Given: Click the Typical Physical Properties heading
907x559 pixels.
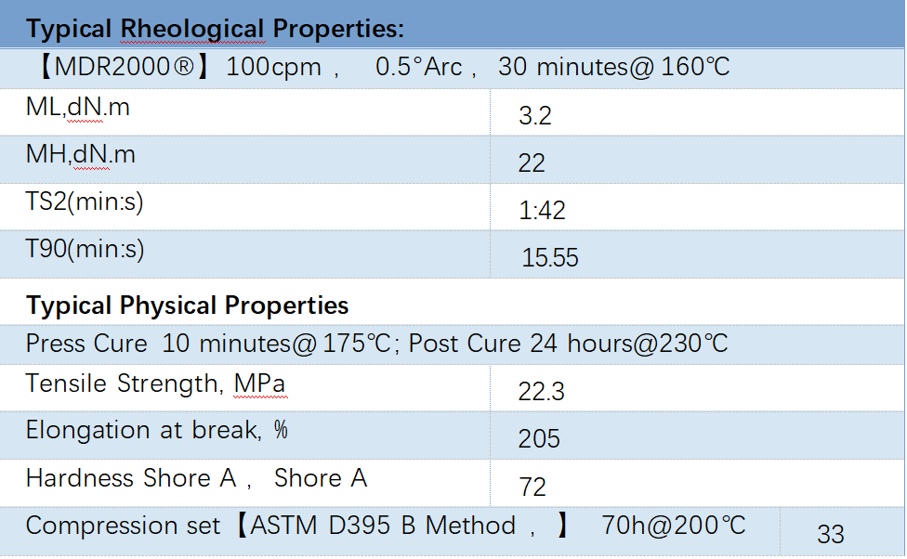Looking at the screenshot, I should (x=188, y=305).
